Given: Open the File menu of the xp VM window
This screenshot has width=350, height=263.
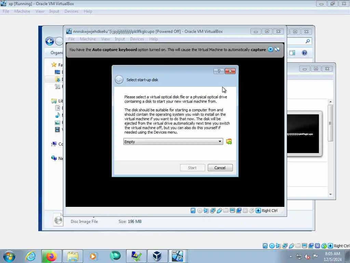Looking at the screenshot, I should click(6, 11).
